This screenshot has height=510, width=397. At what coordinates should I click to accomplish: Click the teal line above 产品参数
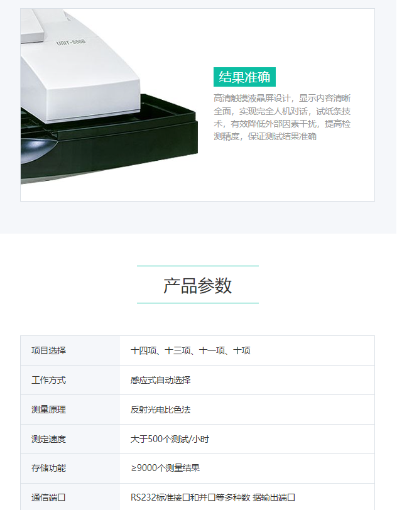pyautogui.click(x=197, y=266)
